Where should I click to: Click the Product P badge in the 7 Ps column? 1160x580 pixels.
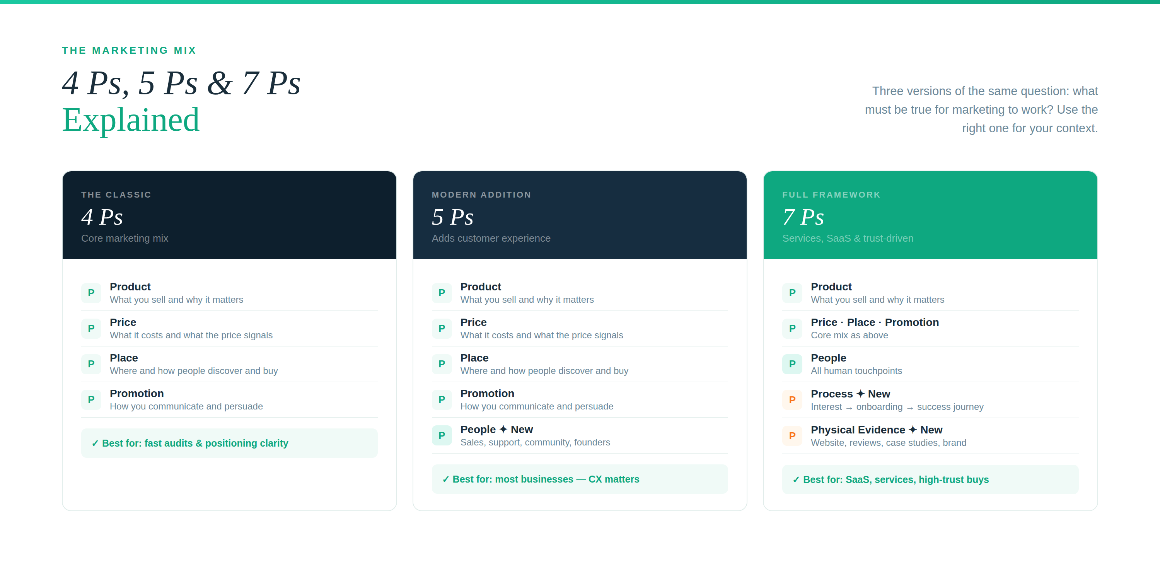coord(792,293)
